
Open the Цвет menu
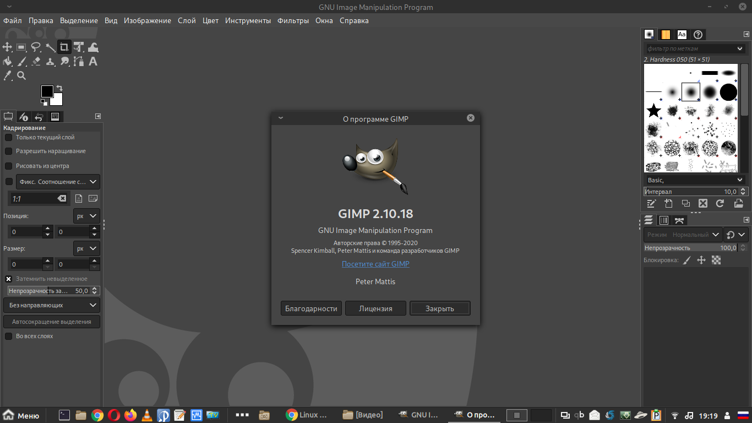point(210,20)
